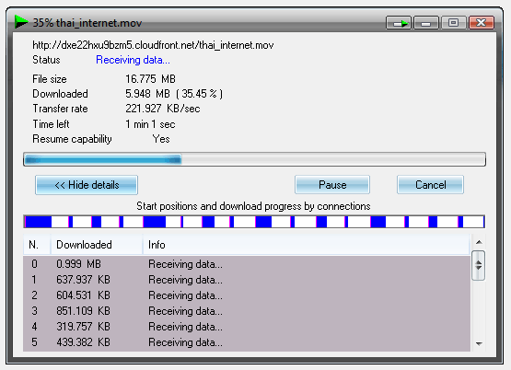Click the connections segment progress bar

pyautogui.click(x=254, y=222)
